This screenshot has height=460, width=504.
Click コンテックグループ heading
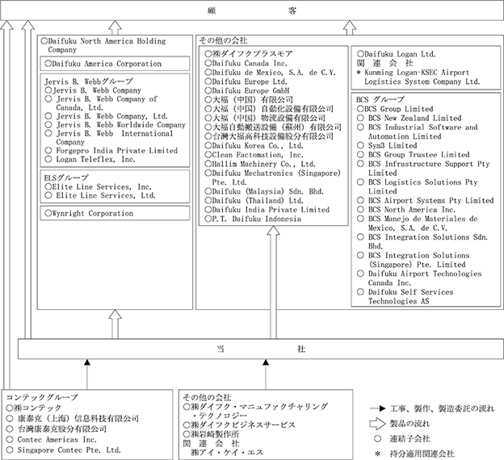coord(42,398)
